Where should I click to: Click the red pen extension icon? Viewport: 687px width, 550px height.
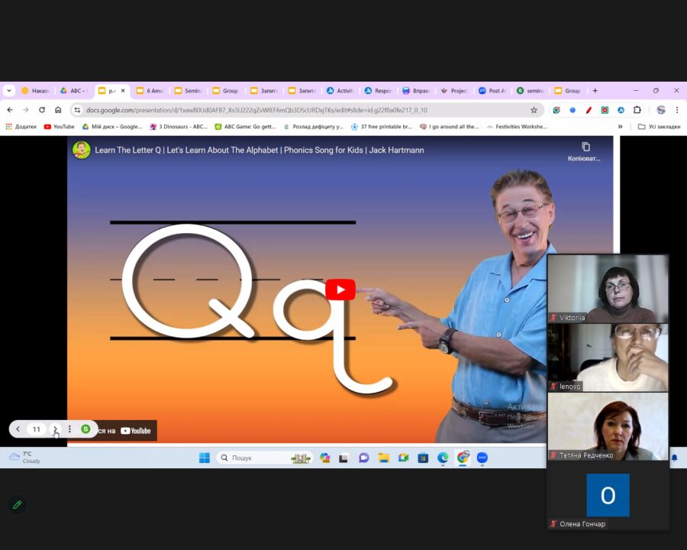[x=589, y=110]
